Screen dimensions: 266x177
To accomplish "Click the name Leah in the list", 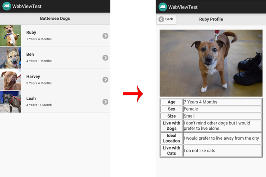I will [x=31, y=99].
